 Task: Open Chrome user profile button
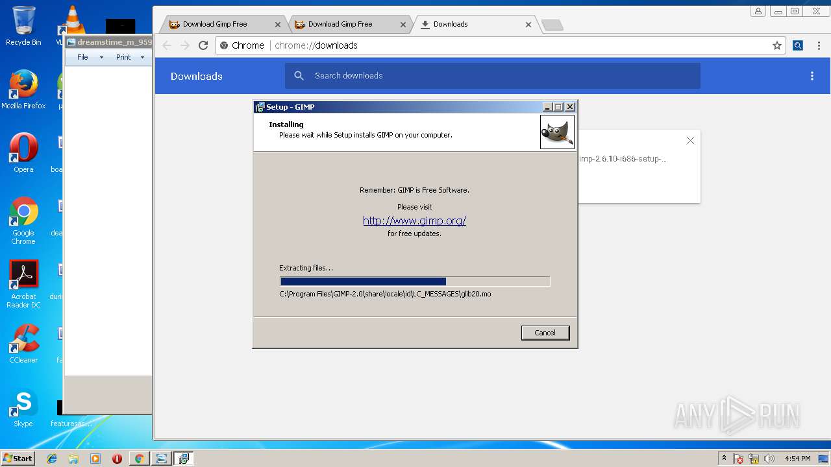pyautogui.click(x=758, y=11)
